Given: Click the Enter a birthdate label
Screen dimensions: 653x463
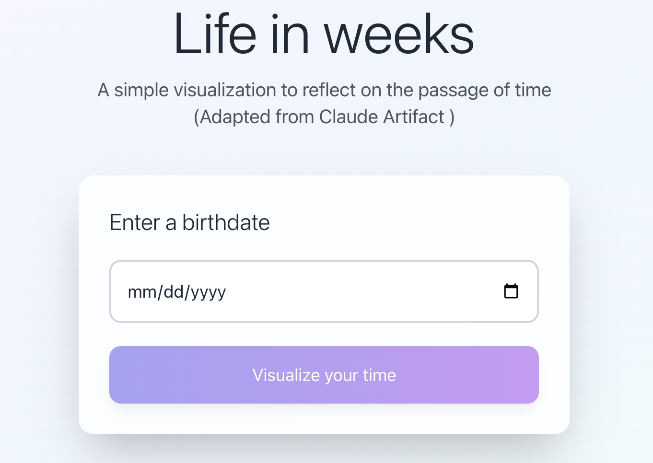Looking at the screenshot, I should 190,222.
